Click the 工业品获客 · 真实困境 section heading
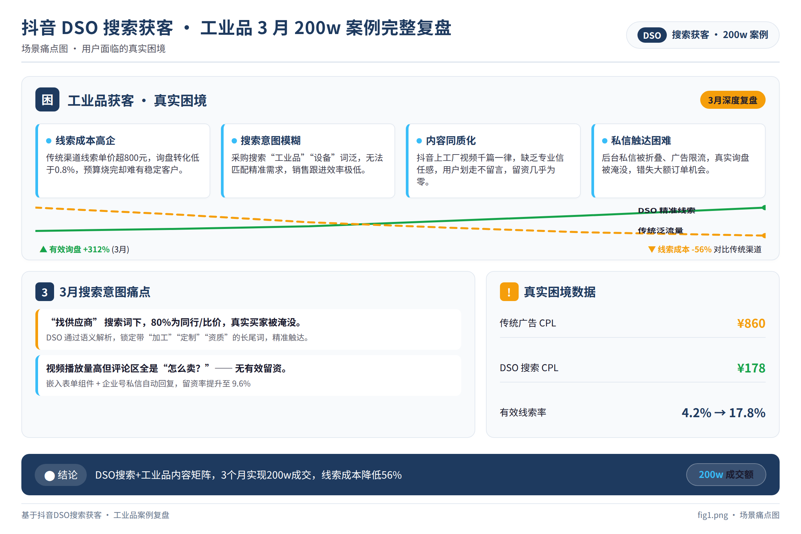The height and width of the screenshot is (534, 801). click(137, 100)
